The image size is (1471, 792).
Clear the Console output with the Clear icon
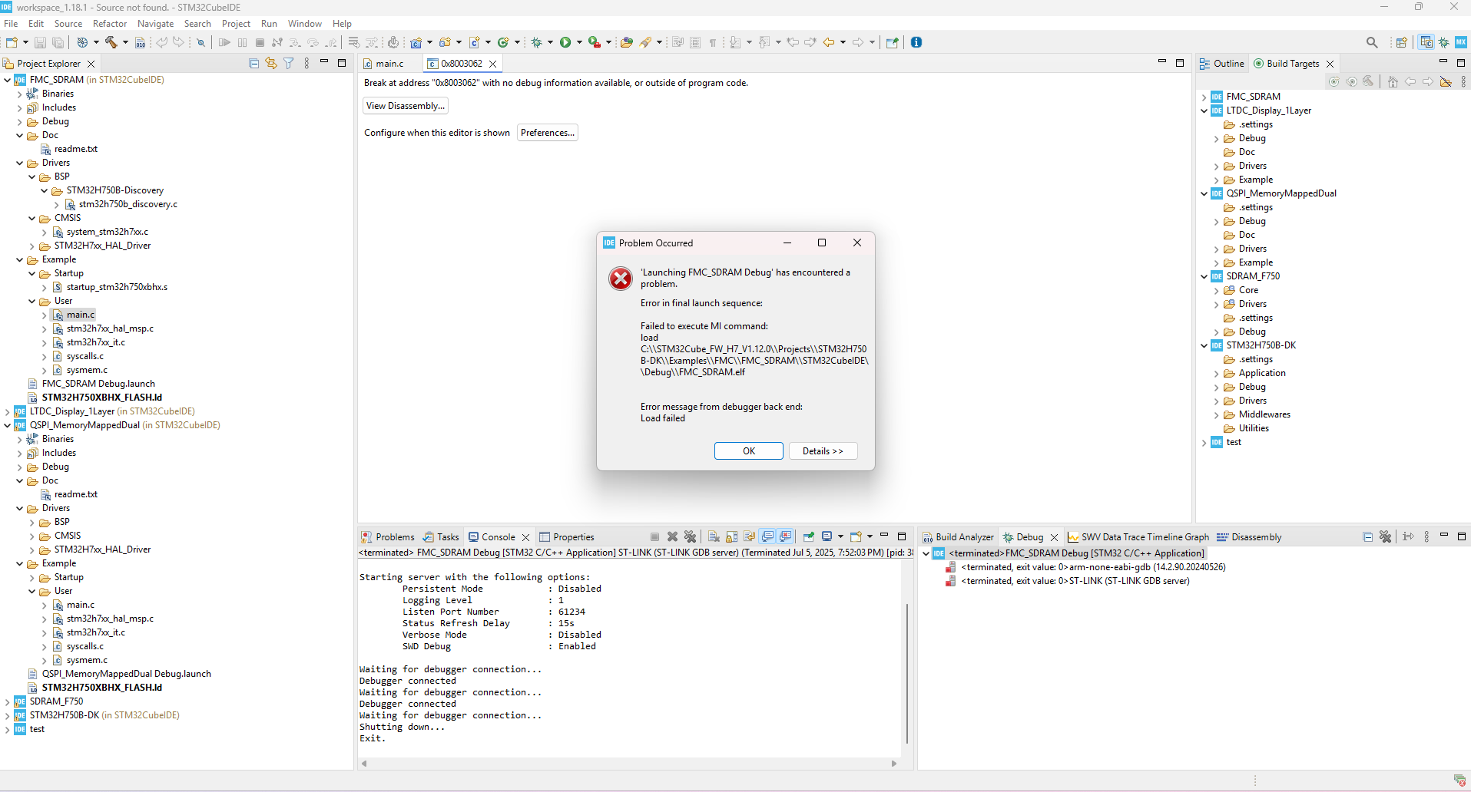pos(714,536)
